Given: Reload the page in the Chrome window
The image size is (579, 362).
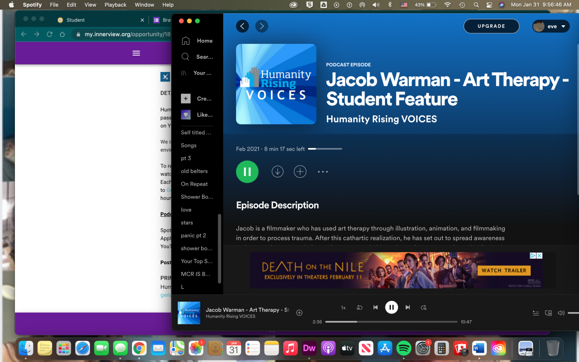Looking at the screenshot, I should coord(50,34).
